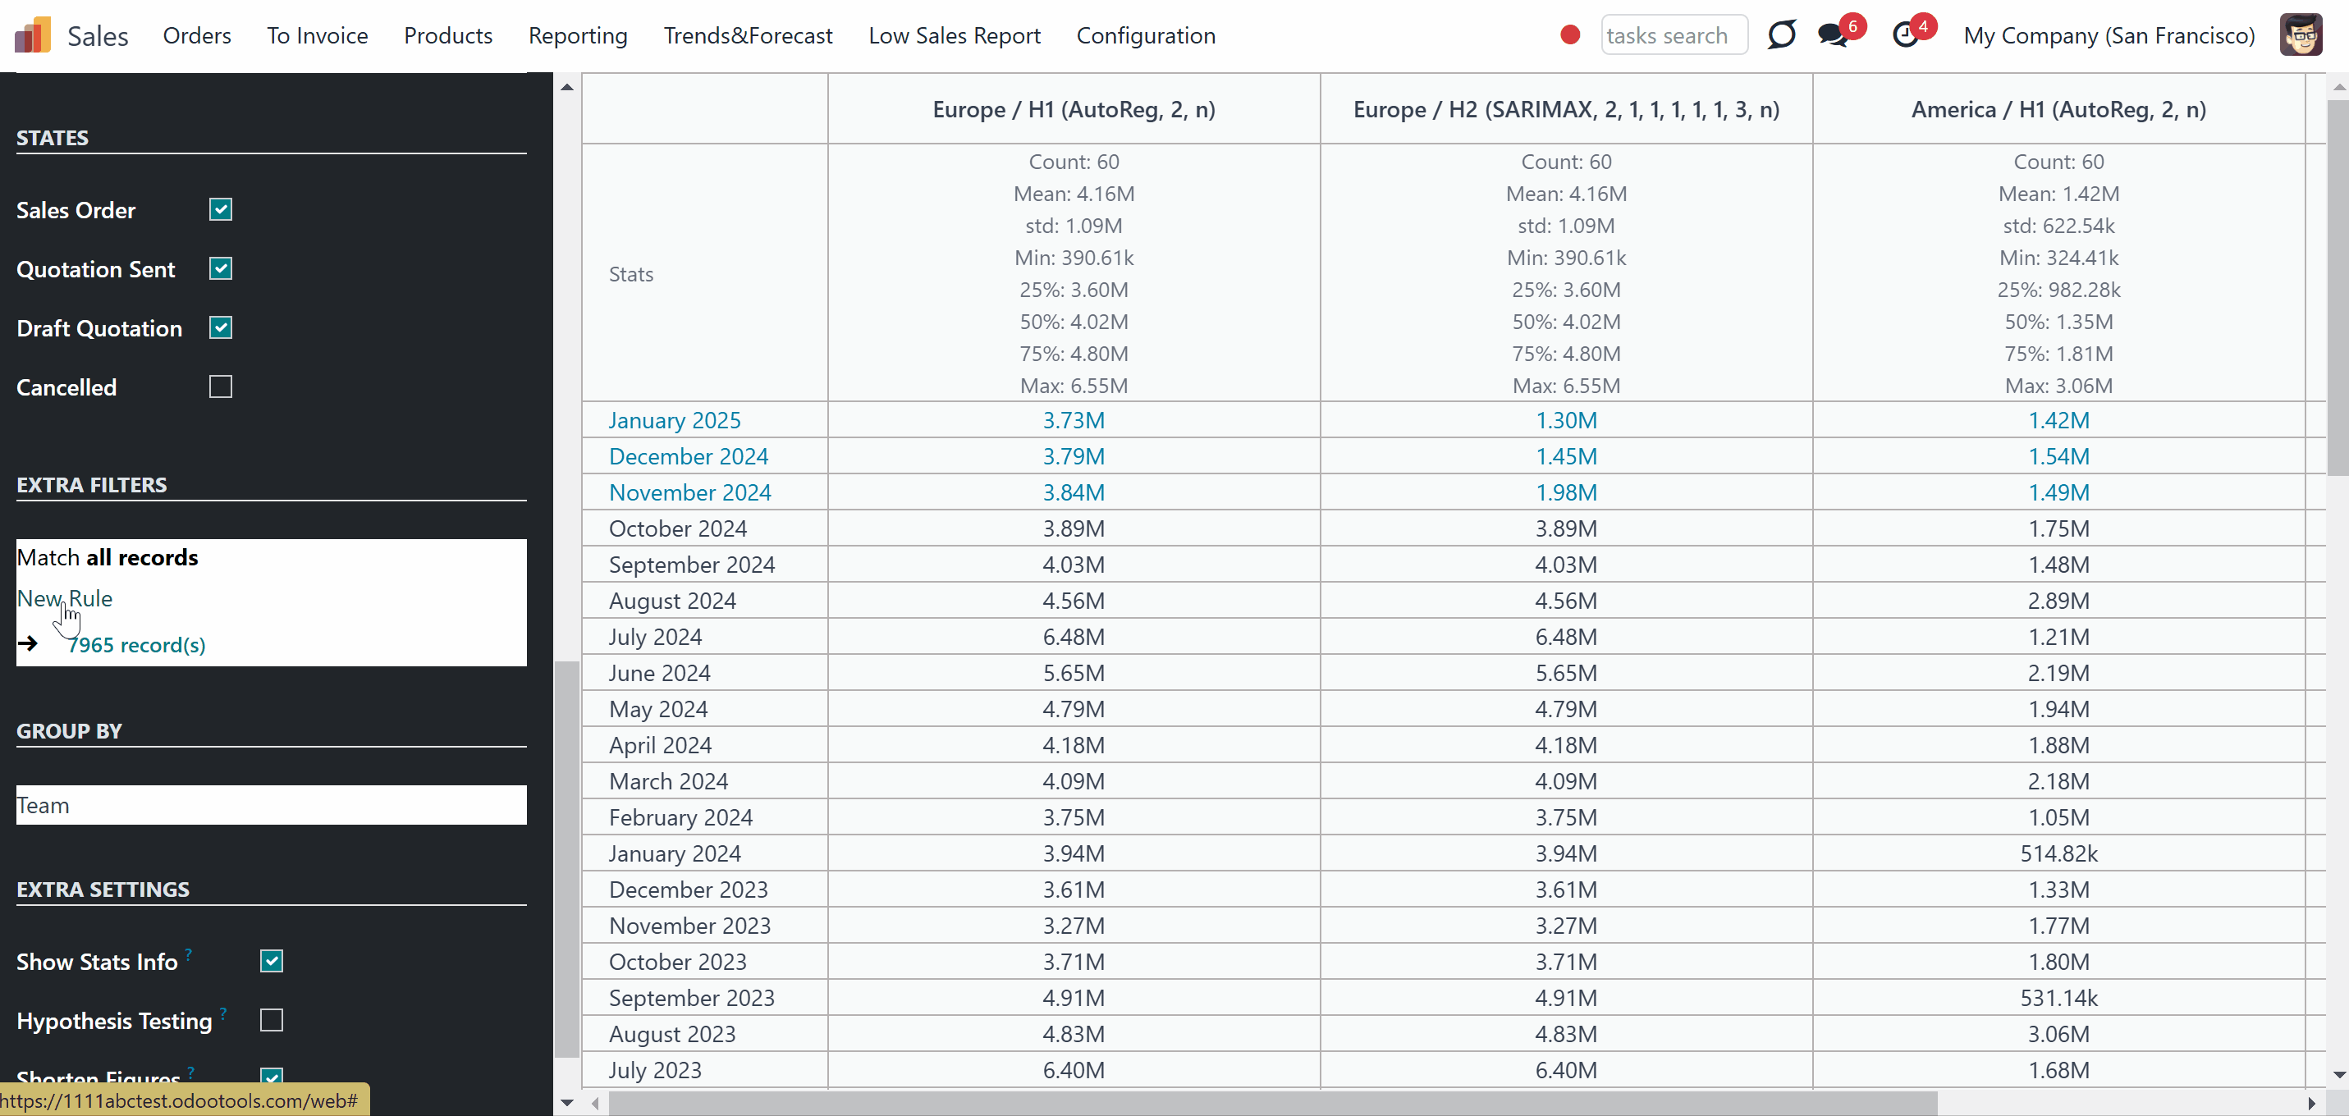This screenshot has height=1116, width=2349.
Task: Open the chat bubble icon next to search
Action: tap(1781, 35)
